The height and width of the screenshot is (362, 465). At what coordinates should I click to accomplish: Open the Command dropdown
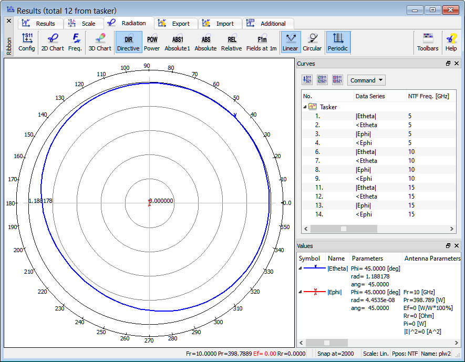(x=366, y=80)
